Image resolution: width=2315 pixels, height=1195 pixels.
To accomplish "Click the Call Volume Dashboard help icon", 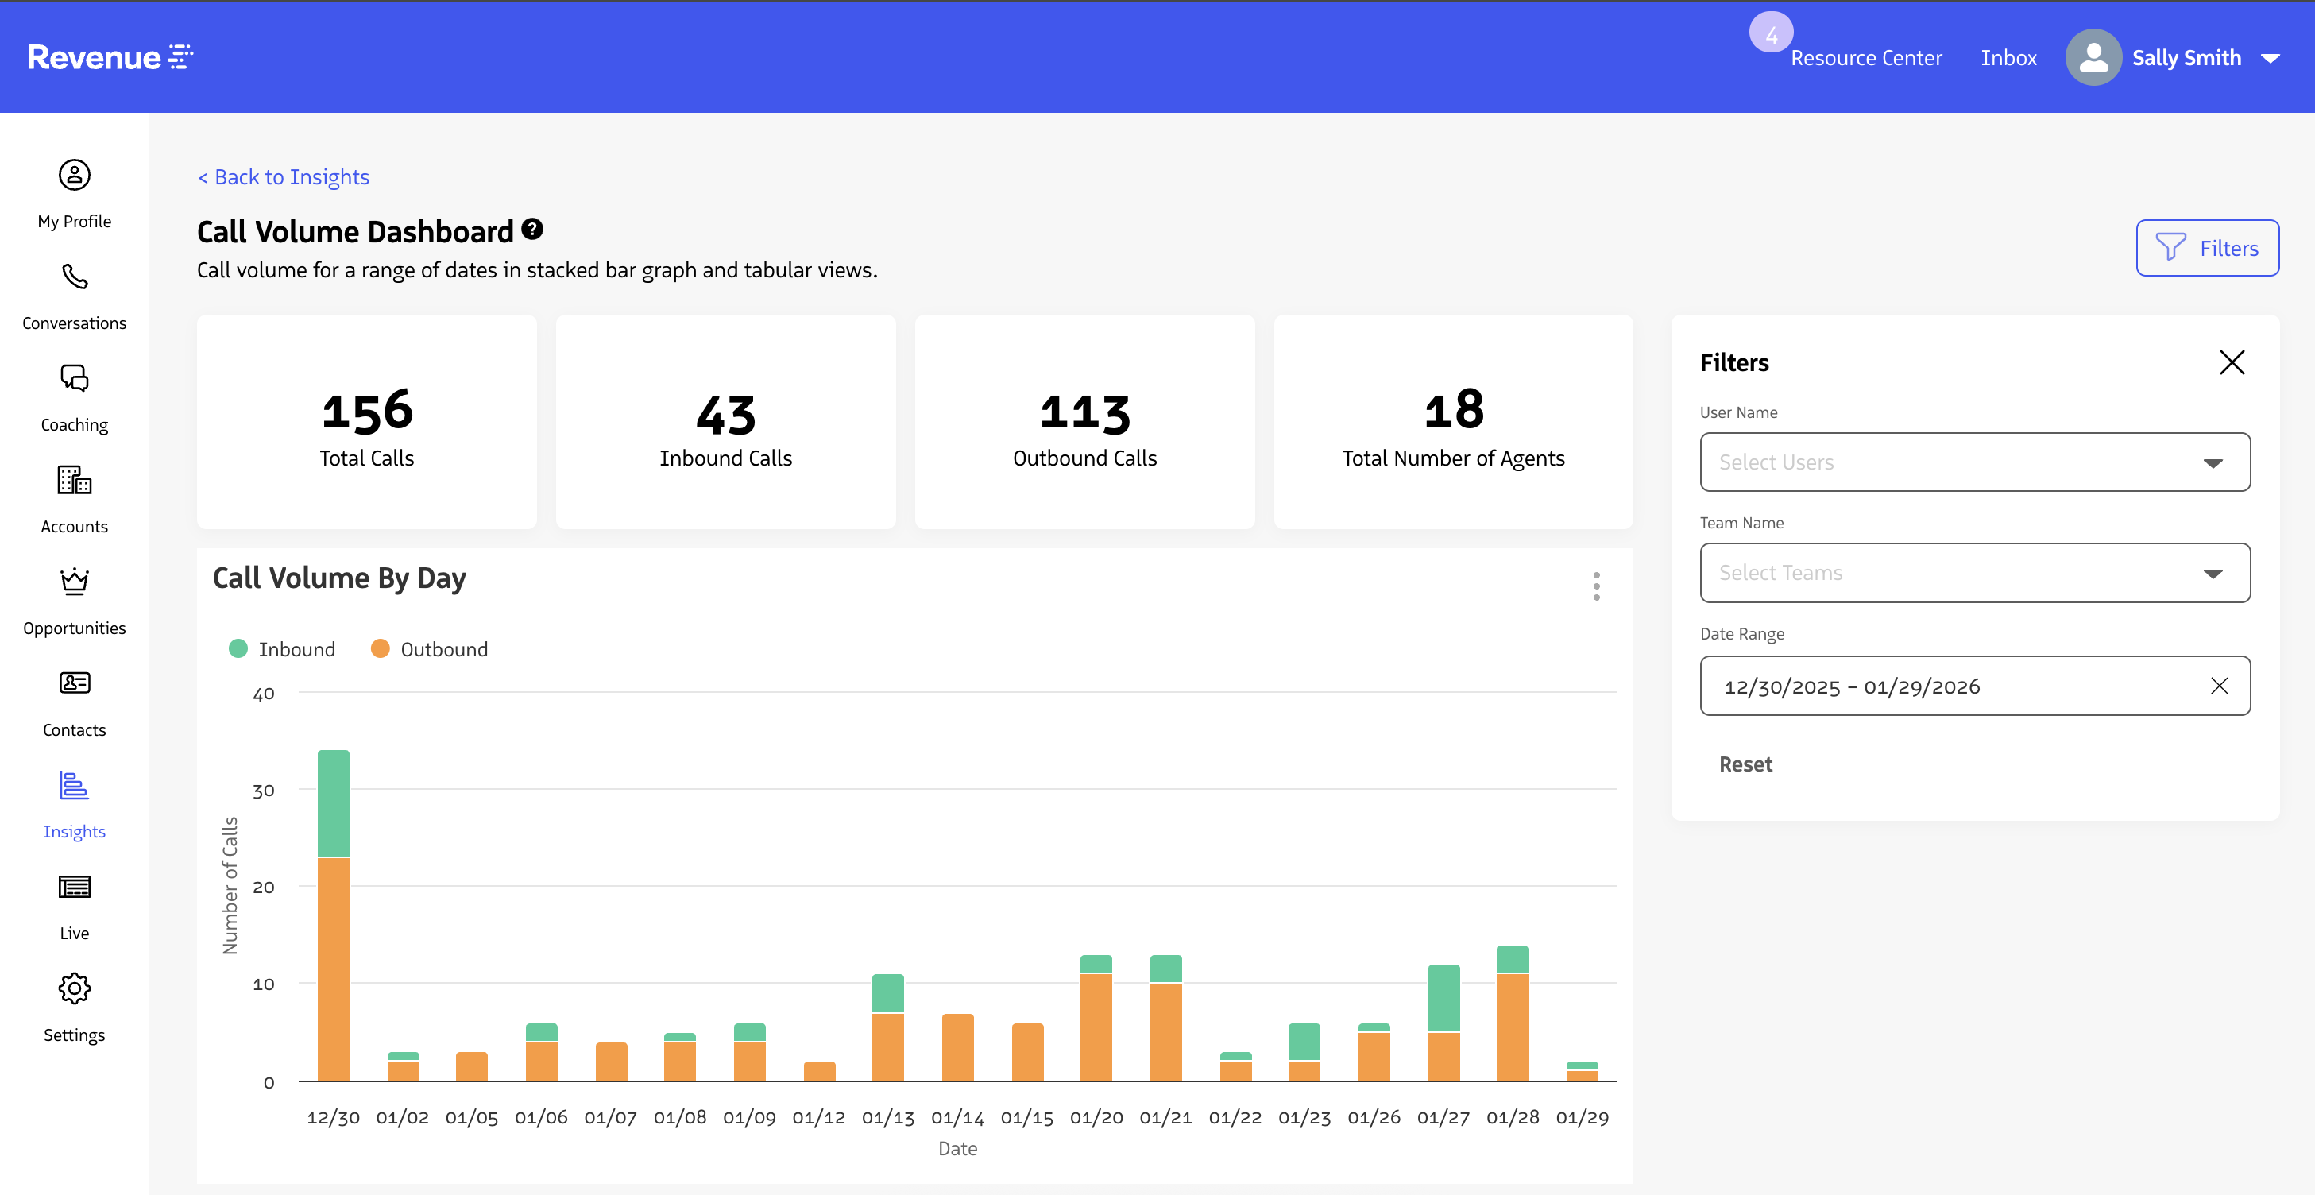I will point(532,229).
